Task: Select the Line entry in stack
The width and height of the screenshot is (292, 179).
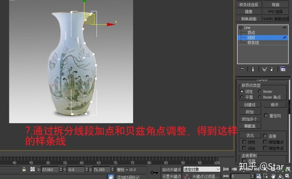Action: [247, 27]
